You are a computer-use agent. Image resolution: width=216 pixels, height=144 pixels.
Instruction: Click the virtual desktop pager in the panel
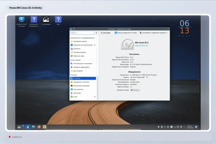(23, 127)
